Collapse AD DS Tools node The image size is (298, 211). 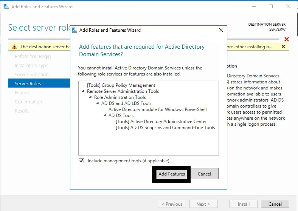[x=104, y=116]
